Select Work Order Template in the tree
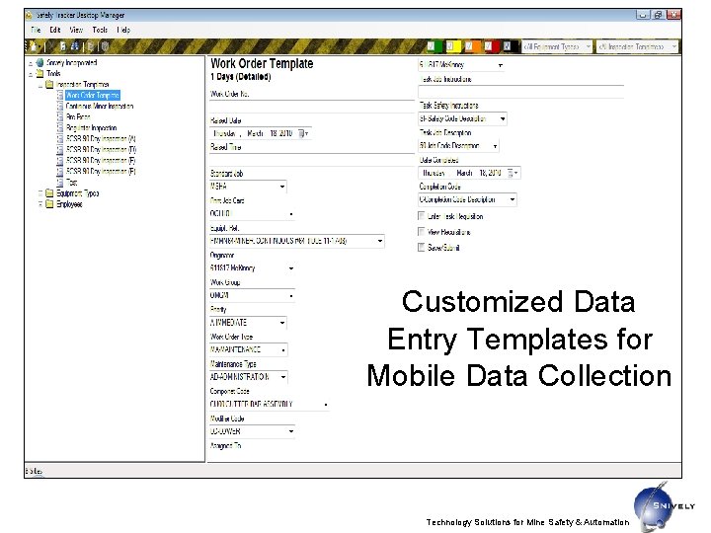711x533 pixels. 93,95
